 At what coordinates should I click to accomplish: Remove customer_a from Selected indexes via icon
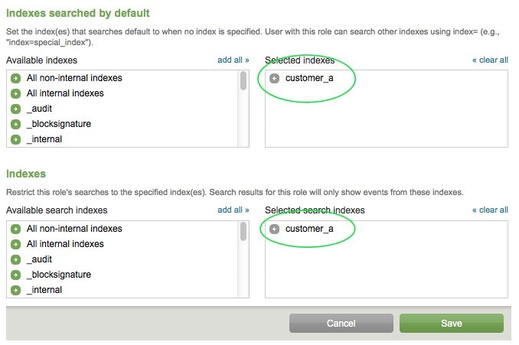click(x=275, y=78)
